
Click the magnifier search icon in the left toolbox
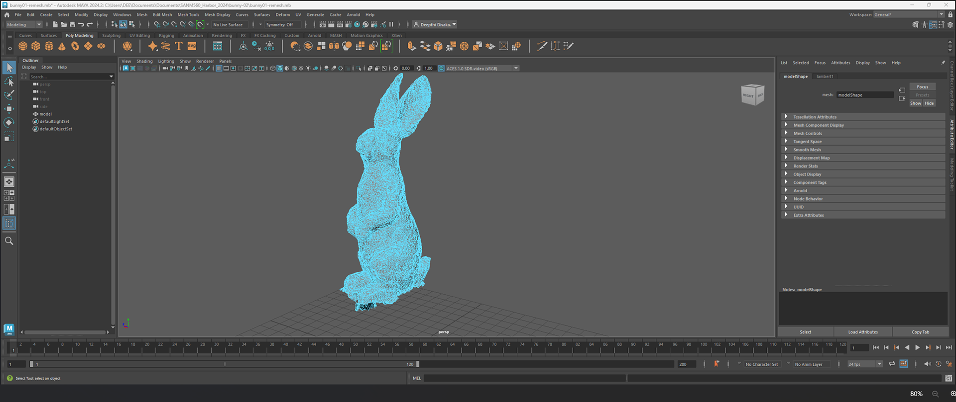(x=9, y=241)
